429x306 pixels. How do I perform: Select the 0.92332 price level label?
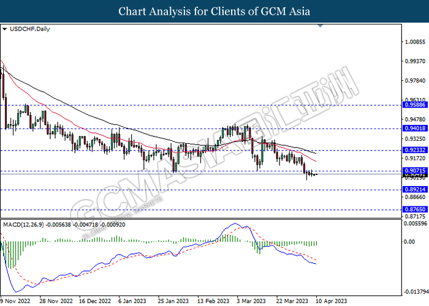point(416,150)
